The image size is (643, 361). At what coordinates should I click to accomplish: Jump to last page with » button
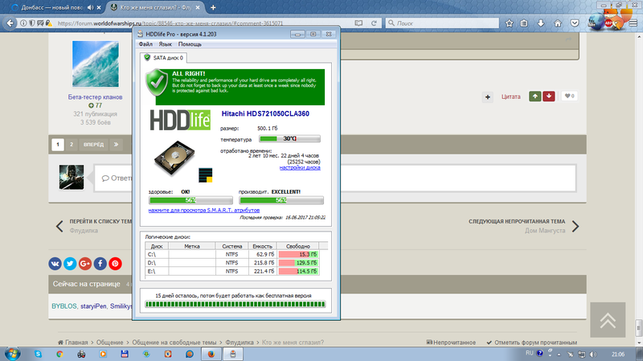116,145
